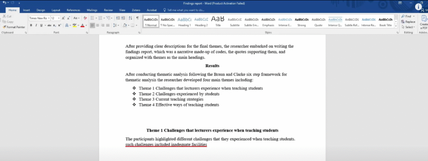Center-align the paragraph
The image size is (428, 161).
(x=98, y=26)
